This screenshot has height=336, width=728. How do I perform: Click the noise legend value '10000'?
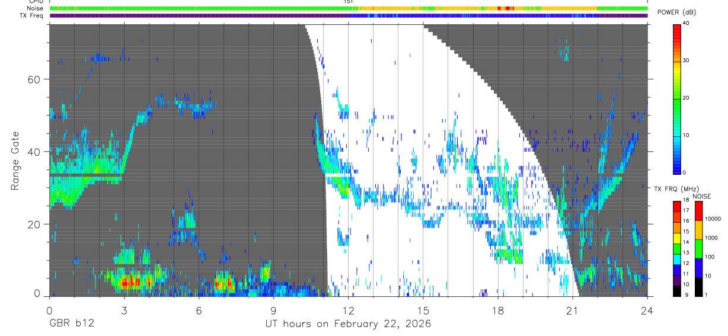714,219
